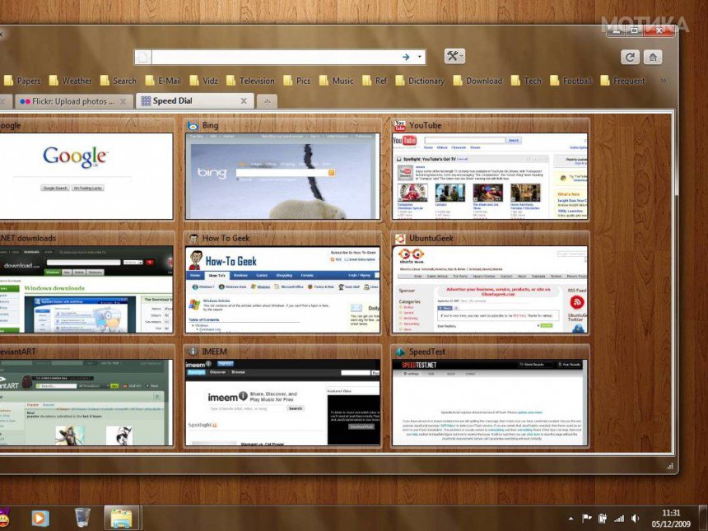Open the Pics bookmark folder

point(296,81)
